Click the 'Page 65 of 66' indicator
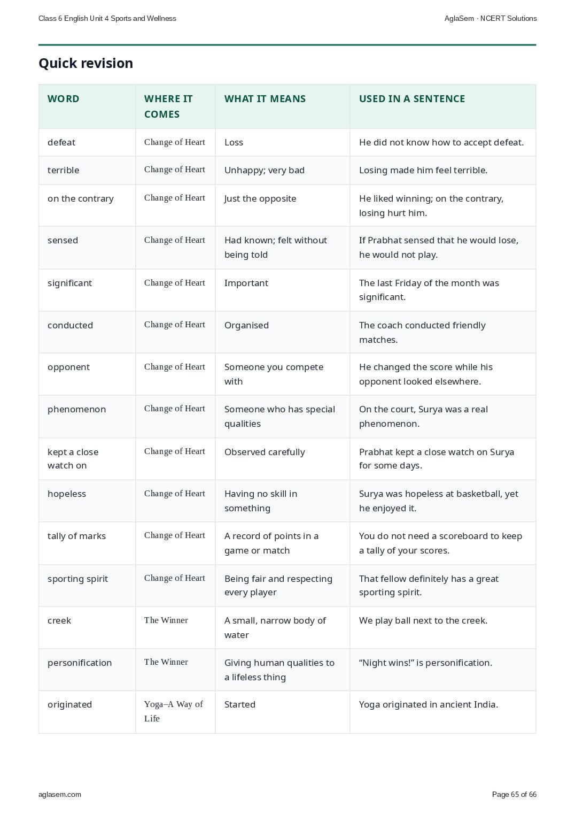 click(x=514, y=794)
